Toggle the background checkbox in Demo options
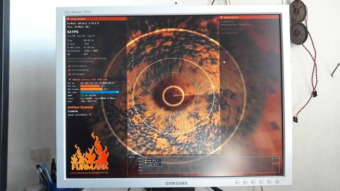This screenshot has width=340, height=191. 222,33
